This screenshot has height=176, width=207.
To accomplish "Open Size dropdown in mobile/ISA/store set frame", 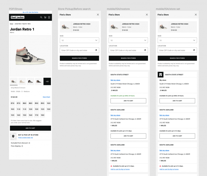I will point(177,40).
